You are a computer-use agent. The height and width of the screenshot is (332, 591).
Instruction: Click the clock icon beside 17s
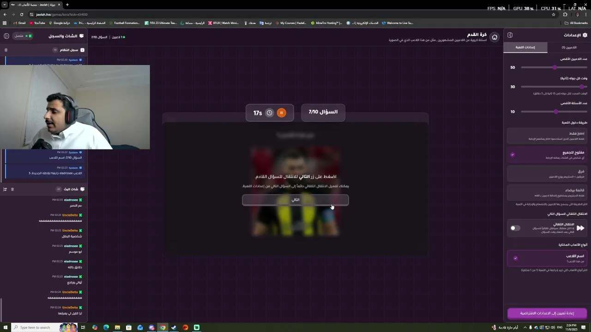click(270, 113)
